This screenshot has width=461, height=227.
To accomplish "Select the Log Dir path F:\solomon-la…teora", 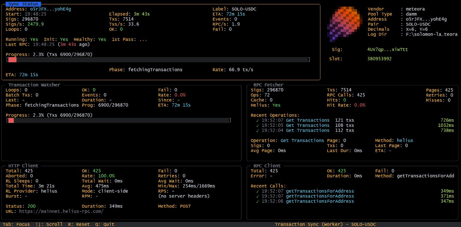I will tap(432, 34).
